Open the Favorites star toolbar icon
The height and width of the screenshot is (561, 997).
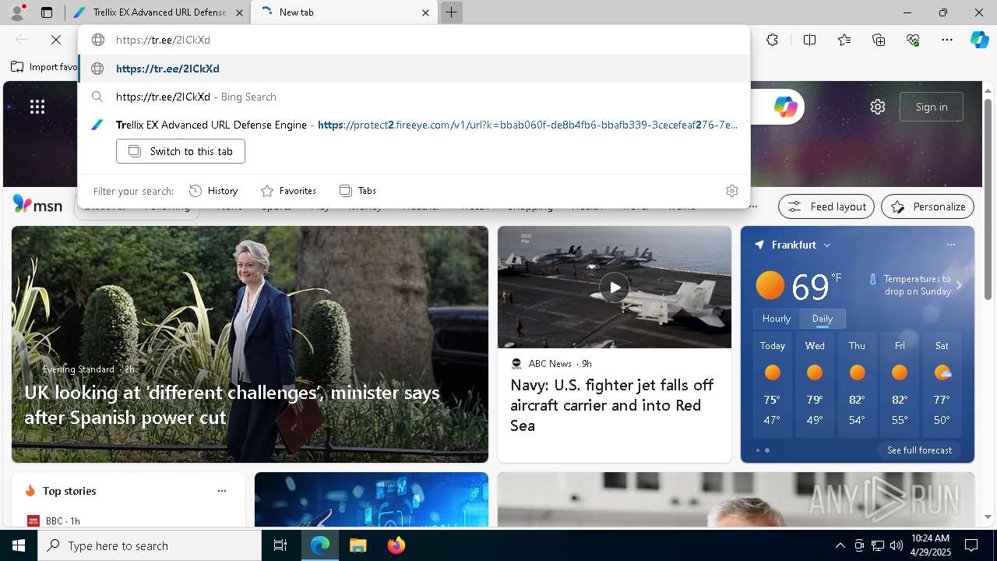point(844,40)
